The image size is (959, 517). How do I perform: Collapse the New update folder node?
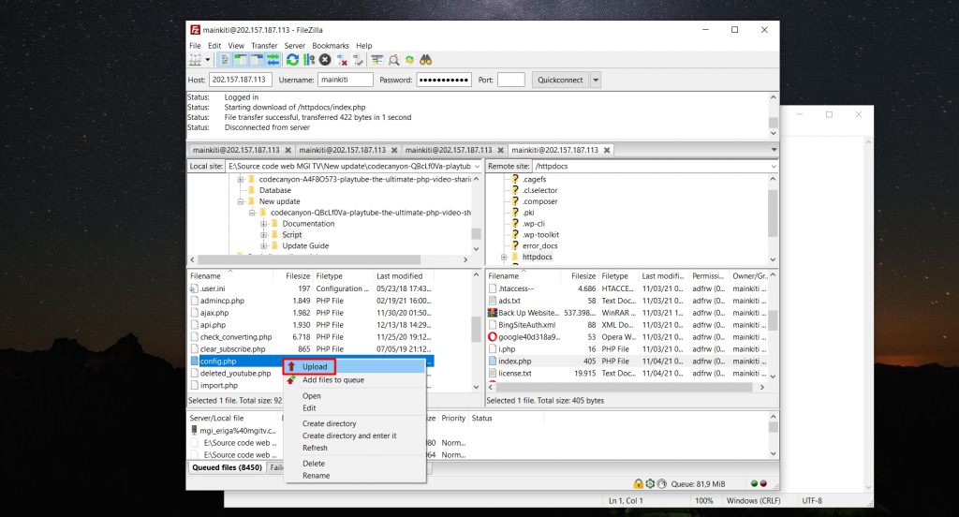click(x=241, y=201)
